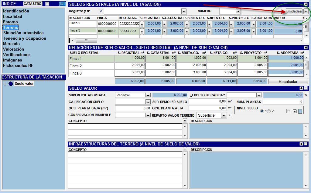Open the Reparto Valor Terreno dropdown
The height and width of the screenshot is (193, 311).
(224, 115)
